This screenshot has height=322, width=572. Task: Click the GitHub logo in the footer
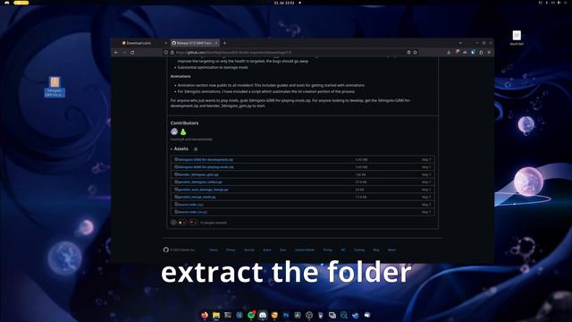tap(166, 250)
